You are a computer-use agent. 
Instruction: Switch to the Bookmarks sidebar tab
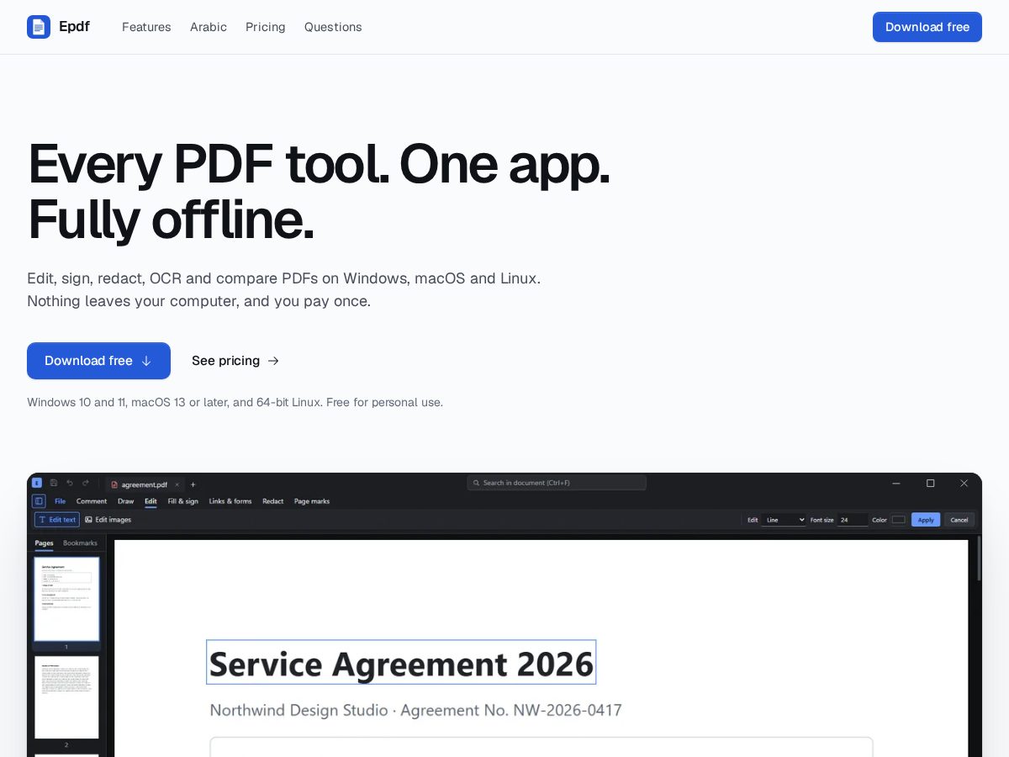(x=80, y=543)
